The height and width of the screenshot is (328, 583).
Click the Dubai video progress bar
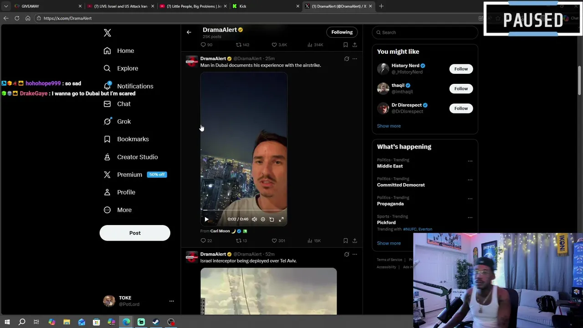244,210
